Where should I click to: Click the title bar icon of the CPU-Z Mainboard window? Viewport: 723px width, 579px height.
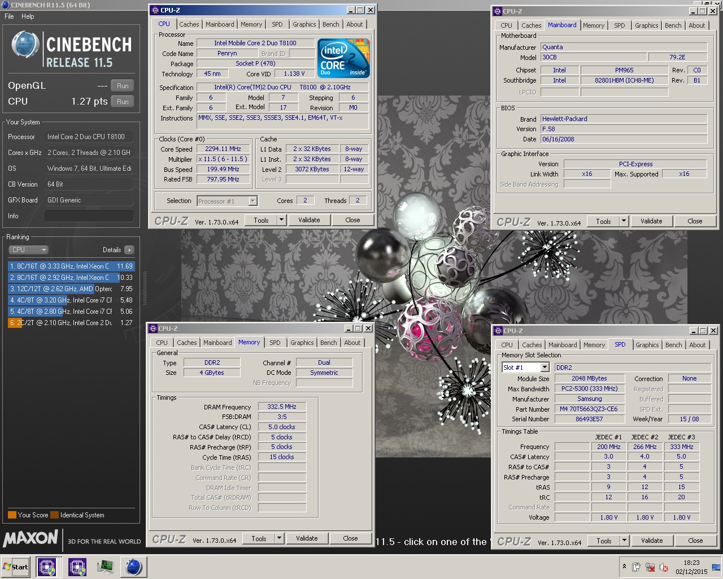pyautogui.click(x=497, y=11)
